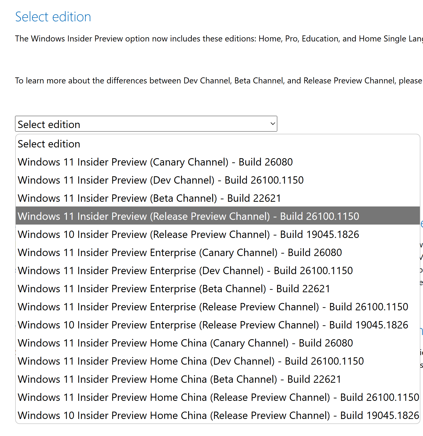
Task: Pick Windows 11 Home China Release Preview
Action: [218, 397]
